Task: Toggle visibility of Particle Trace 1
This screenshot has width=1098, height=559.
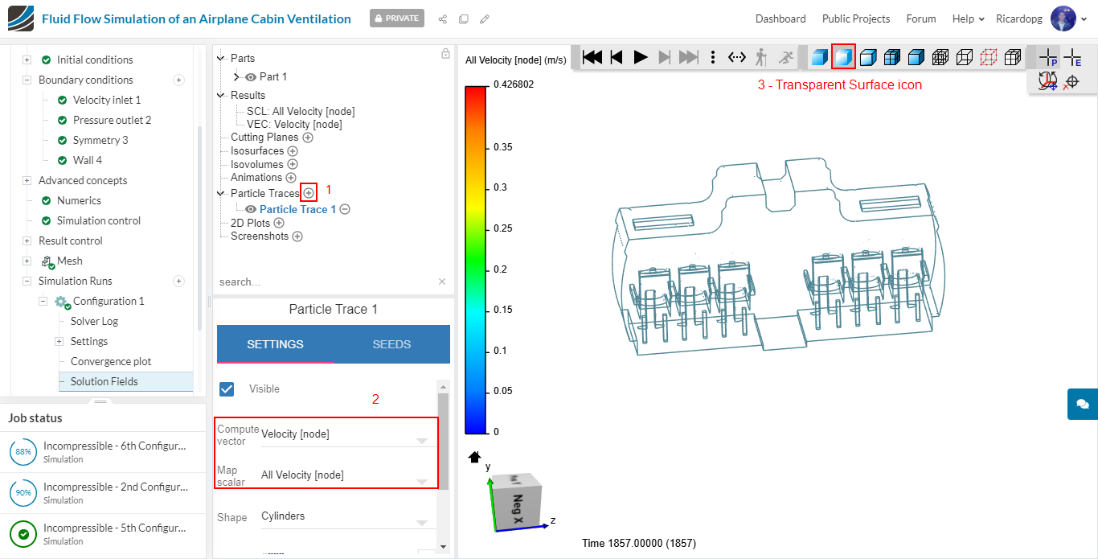Action: pyautogui.click(x=251, y=209)
